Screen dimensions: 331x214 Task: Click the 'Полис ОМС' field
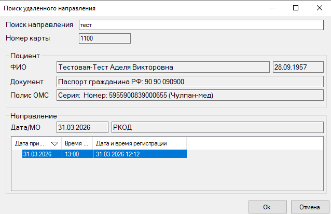190,96
